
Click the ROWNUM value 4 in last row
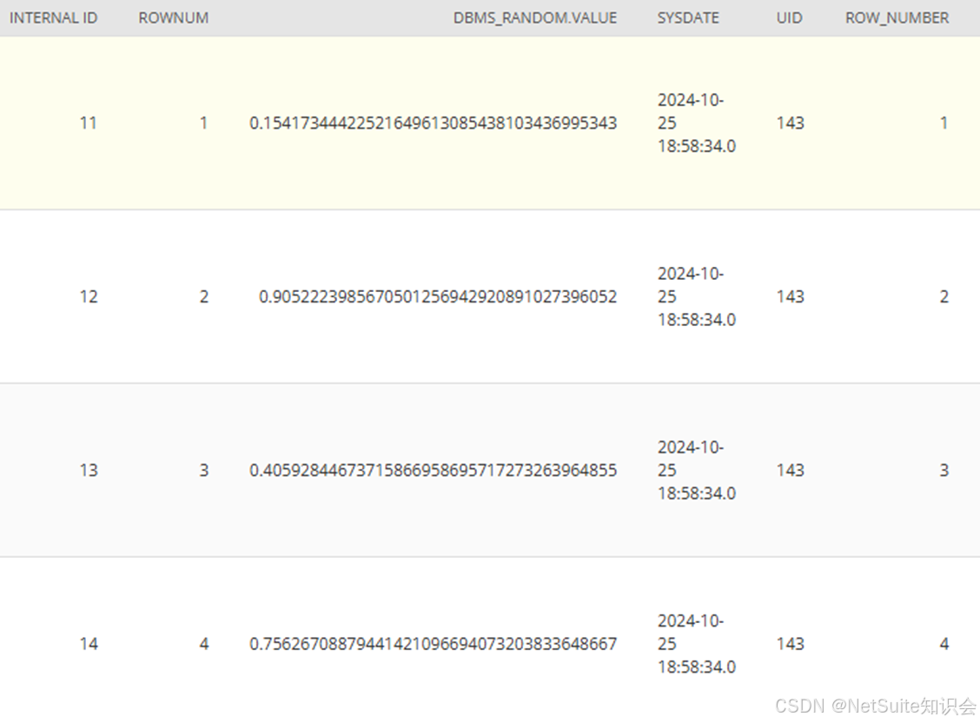[203, 644]
